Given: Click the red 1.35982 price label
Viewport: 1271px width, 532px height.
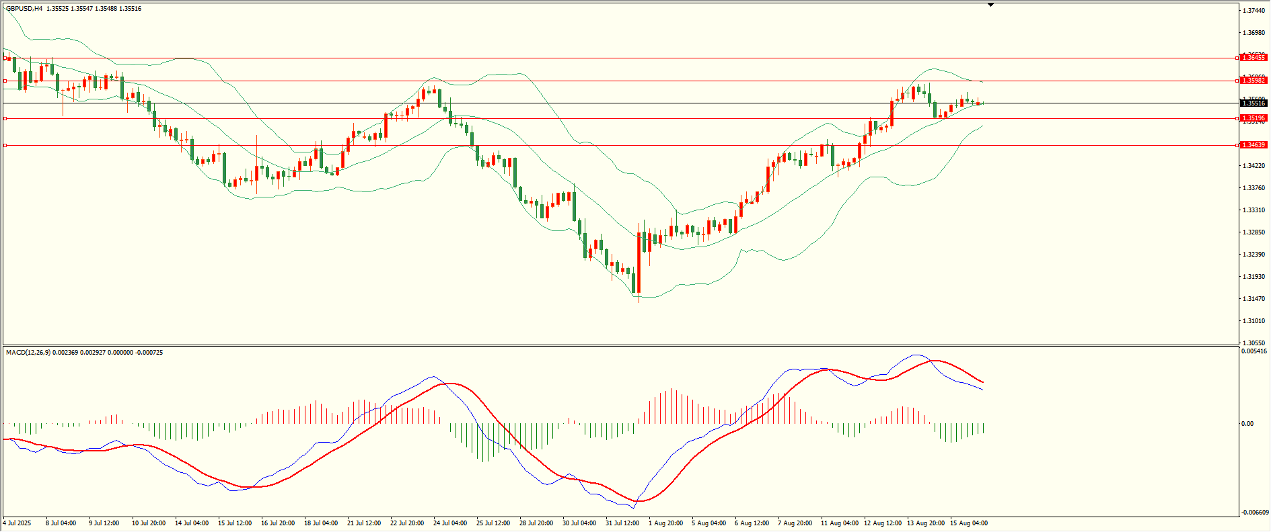Looking at the screenshot, I should coord(1254,81).
